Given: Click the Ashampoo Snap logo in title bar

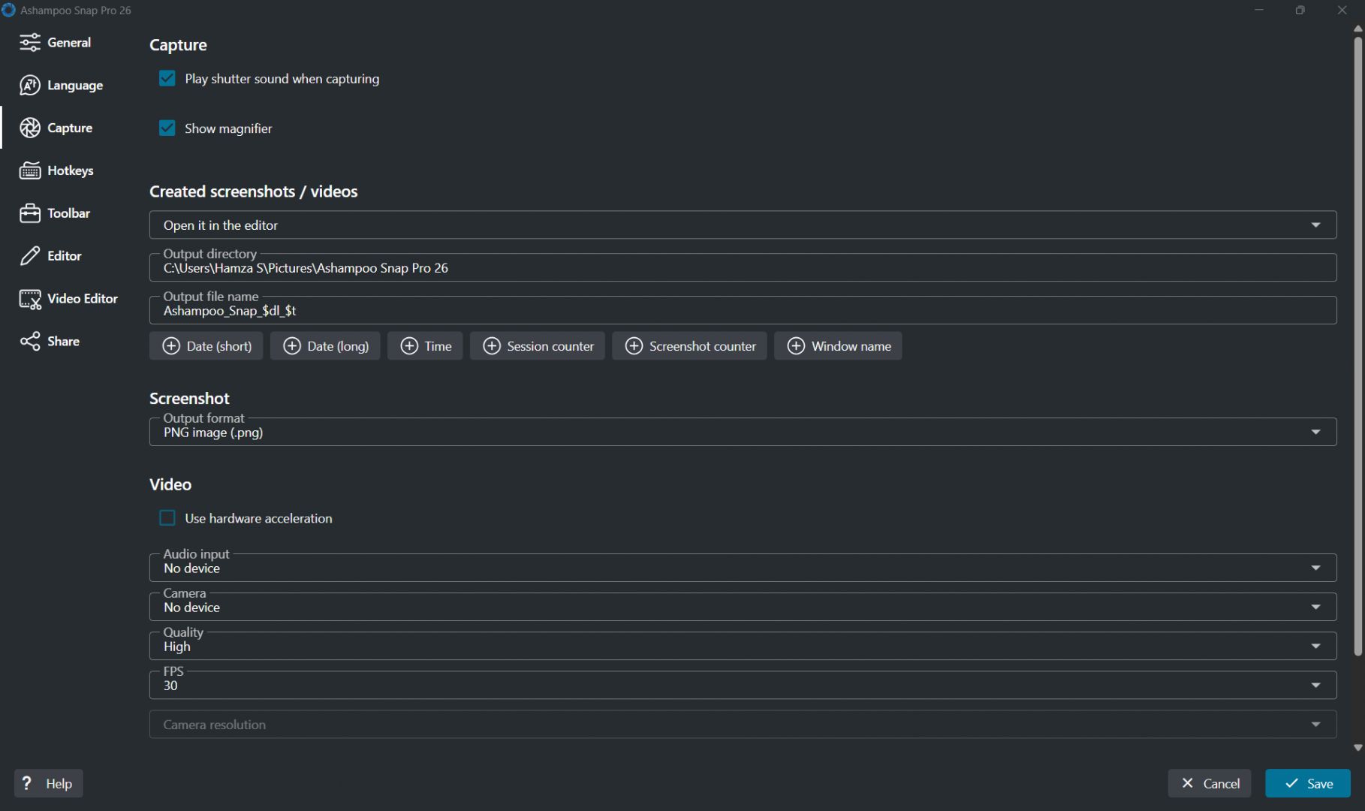Looking at the screenshot, I should tap(9, 11).
